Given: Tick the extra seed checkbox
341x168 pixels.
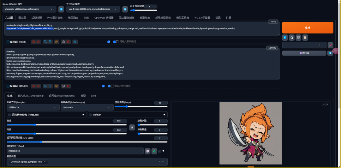Looking at the screenshot, I should 159,151.
